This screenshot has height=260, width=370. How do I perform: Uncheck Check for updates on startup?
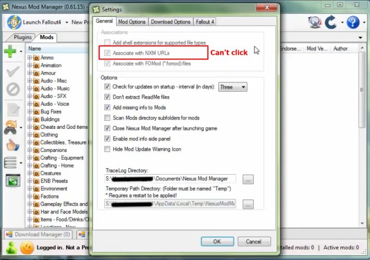pyautogui.click(x=107, y=87)
